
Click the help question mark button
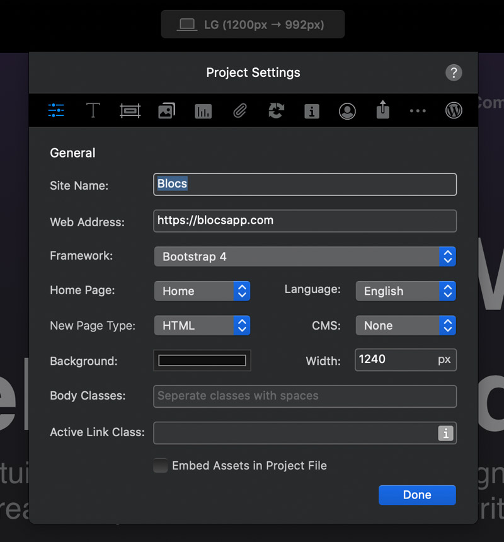point(454,72)
